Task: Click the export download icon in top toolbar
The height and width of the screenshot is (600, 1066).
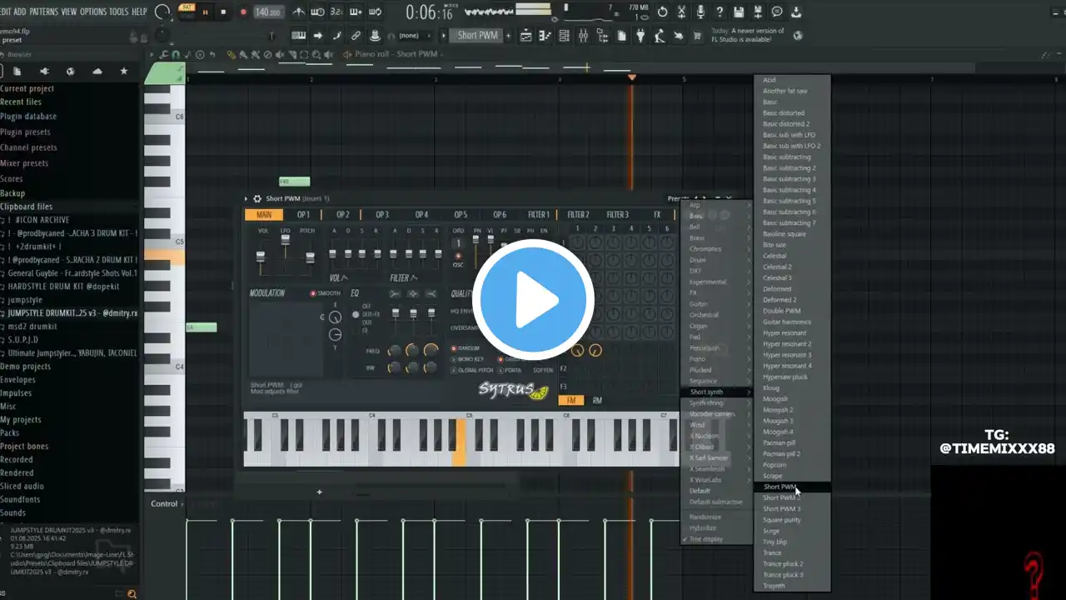Action: click(x=796, y=12)
